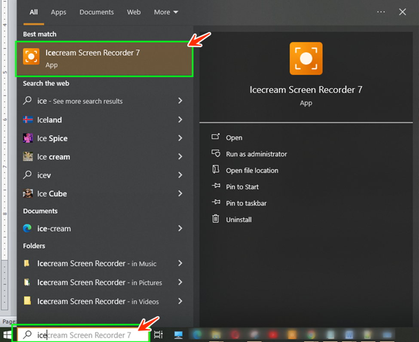Select Pin to Start
Viewport: 419px width, 342px height.
[x=242, y=187]
